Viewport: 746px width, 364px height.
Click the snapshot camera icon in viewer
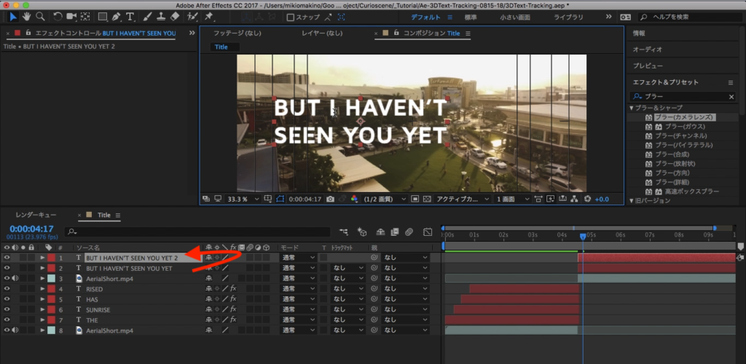click(x=331, y=199)
